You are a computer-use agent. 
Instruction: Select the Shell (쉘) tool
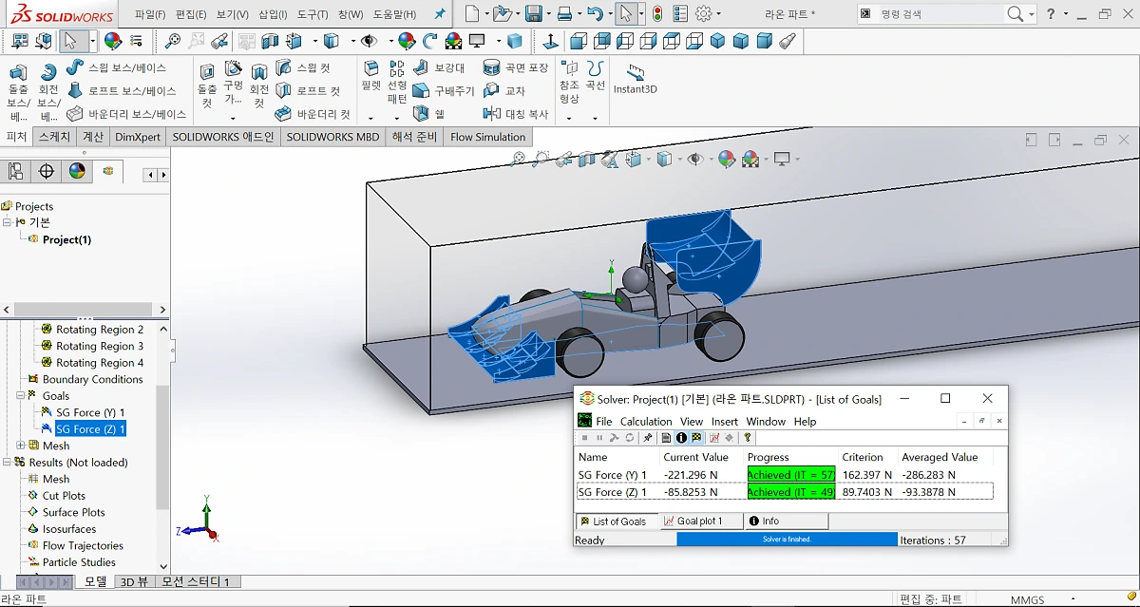click(422, 113)
